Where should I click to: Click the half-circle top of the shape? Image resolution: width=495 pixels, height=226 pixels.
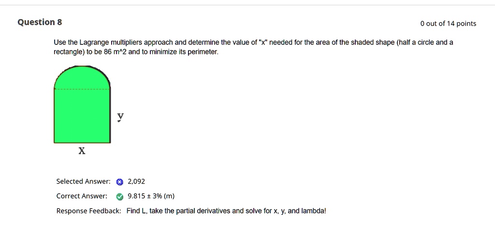[x=82, y=77]
